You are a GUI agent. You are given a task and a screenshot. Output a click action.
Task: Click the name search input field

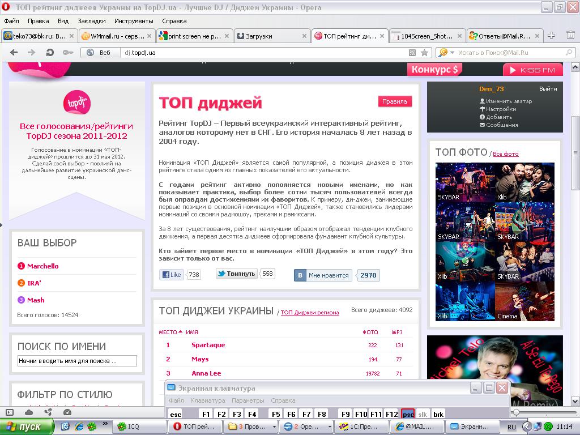coord(77,361)
